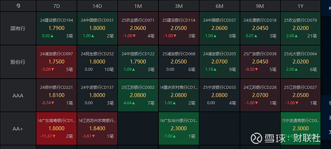Open the 24建设银行CD194 quote cell
The height and width of the screenshot is (149, 331).
click(x=56, y=28)
